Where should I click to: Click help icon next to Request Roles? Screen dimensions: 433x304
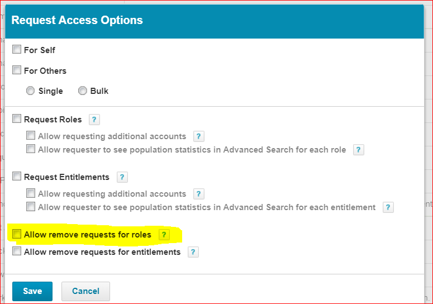pyautogui.click(x=94, y=120)
